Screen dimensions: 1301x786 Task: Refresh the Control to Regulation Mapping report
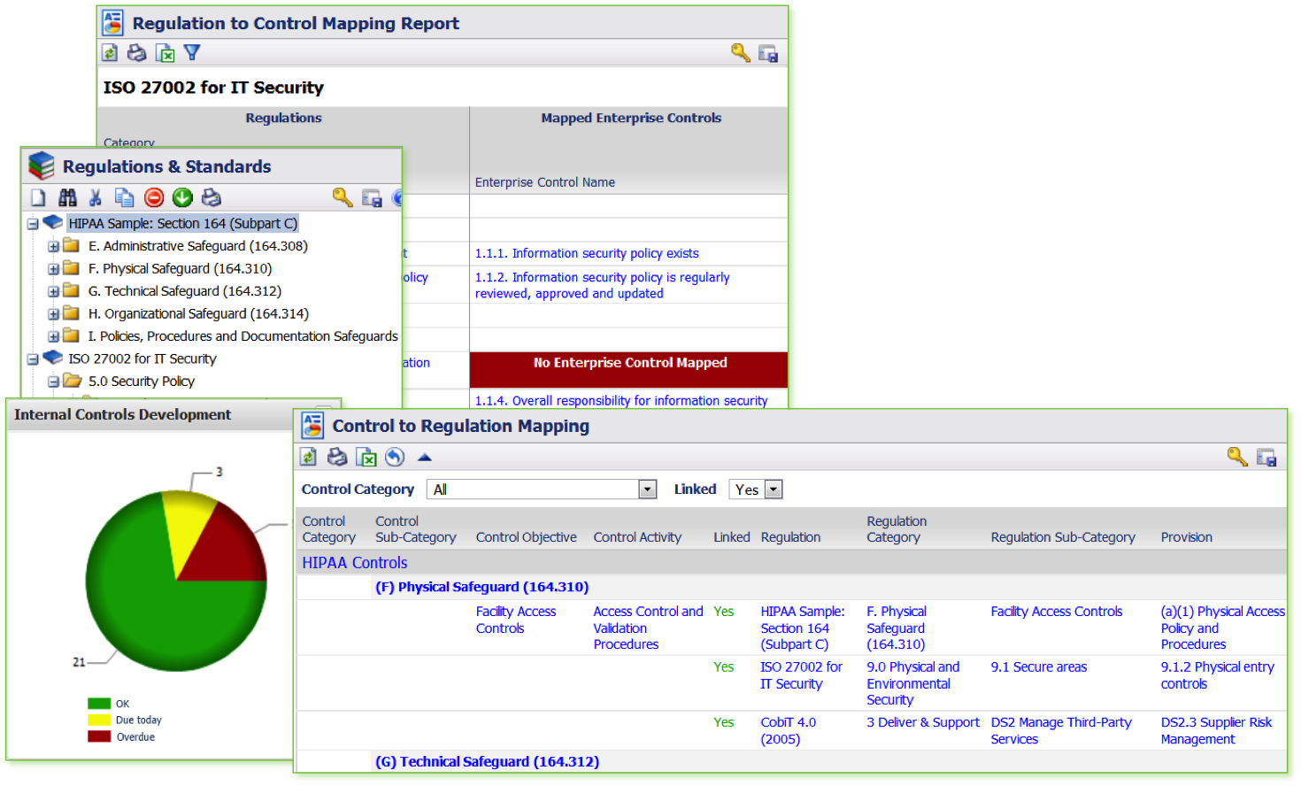coord(308,457)
